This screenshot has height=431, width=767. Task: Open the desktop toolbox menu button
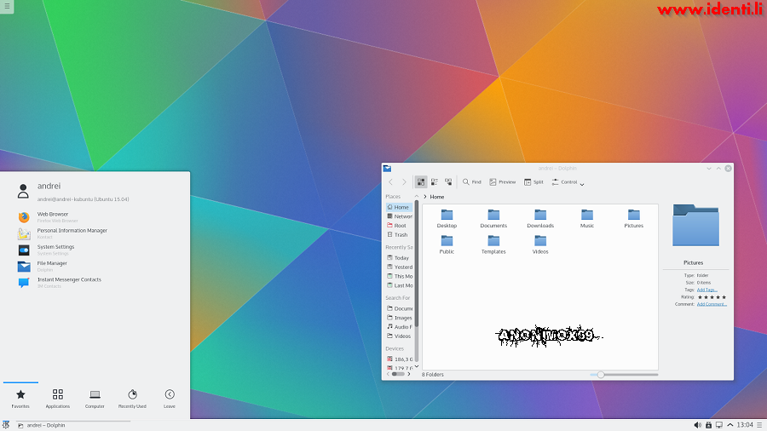[7, 6]
